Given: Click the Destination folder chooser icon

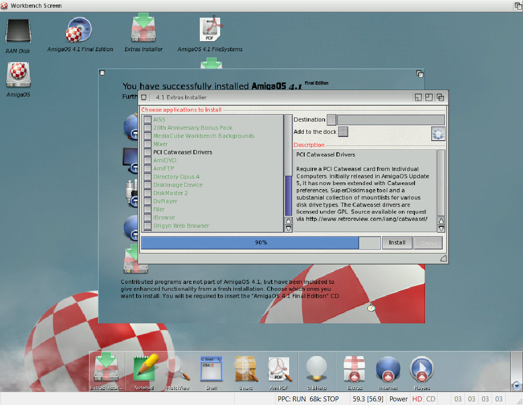Looking at the screenshot, I should click(x=331, y=120).
